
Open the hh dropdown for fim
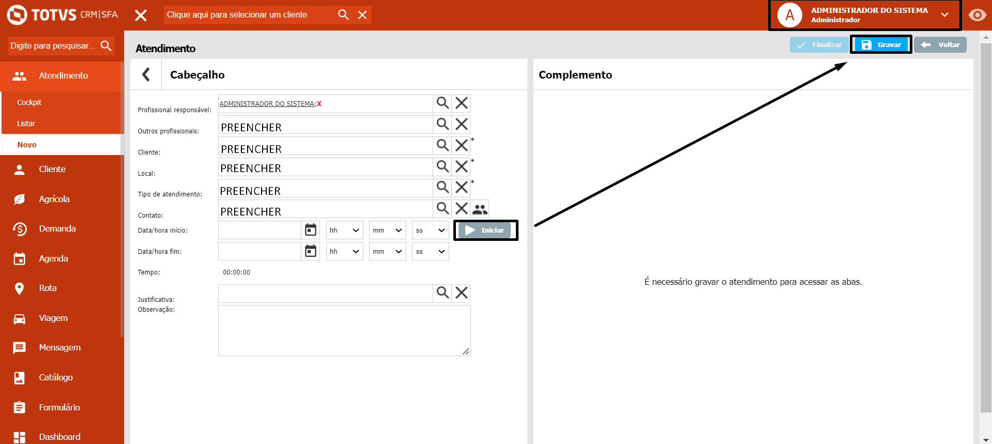[345, 251]
